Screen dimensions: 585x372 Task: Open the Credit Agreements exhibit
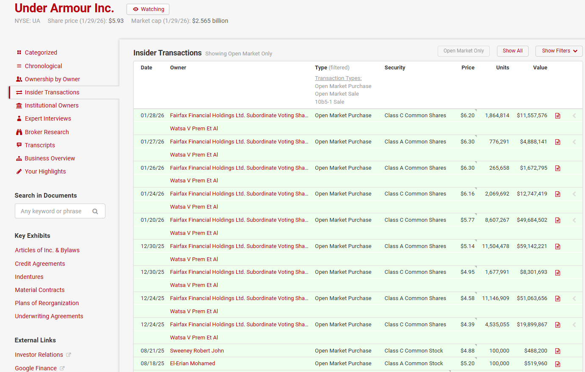point(40,264)
